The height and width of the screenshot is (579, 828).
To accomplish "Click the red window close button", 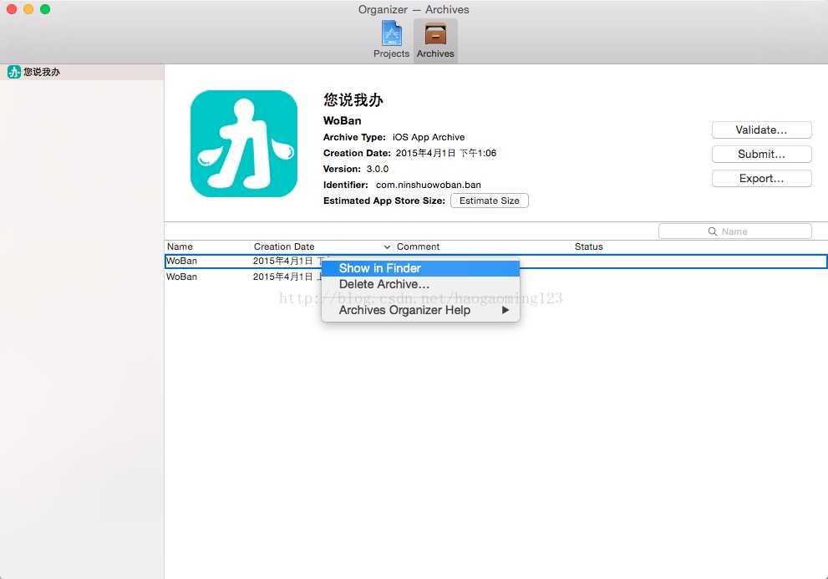I will (x=12, y=9).
